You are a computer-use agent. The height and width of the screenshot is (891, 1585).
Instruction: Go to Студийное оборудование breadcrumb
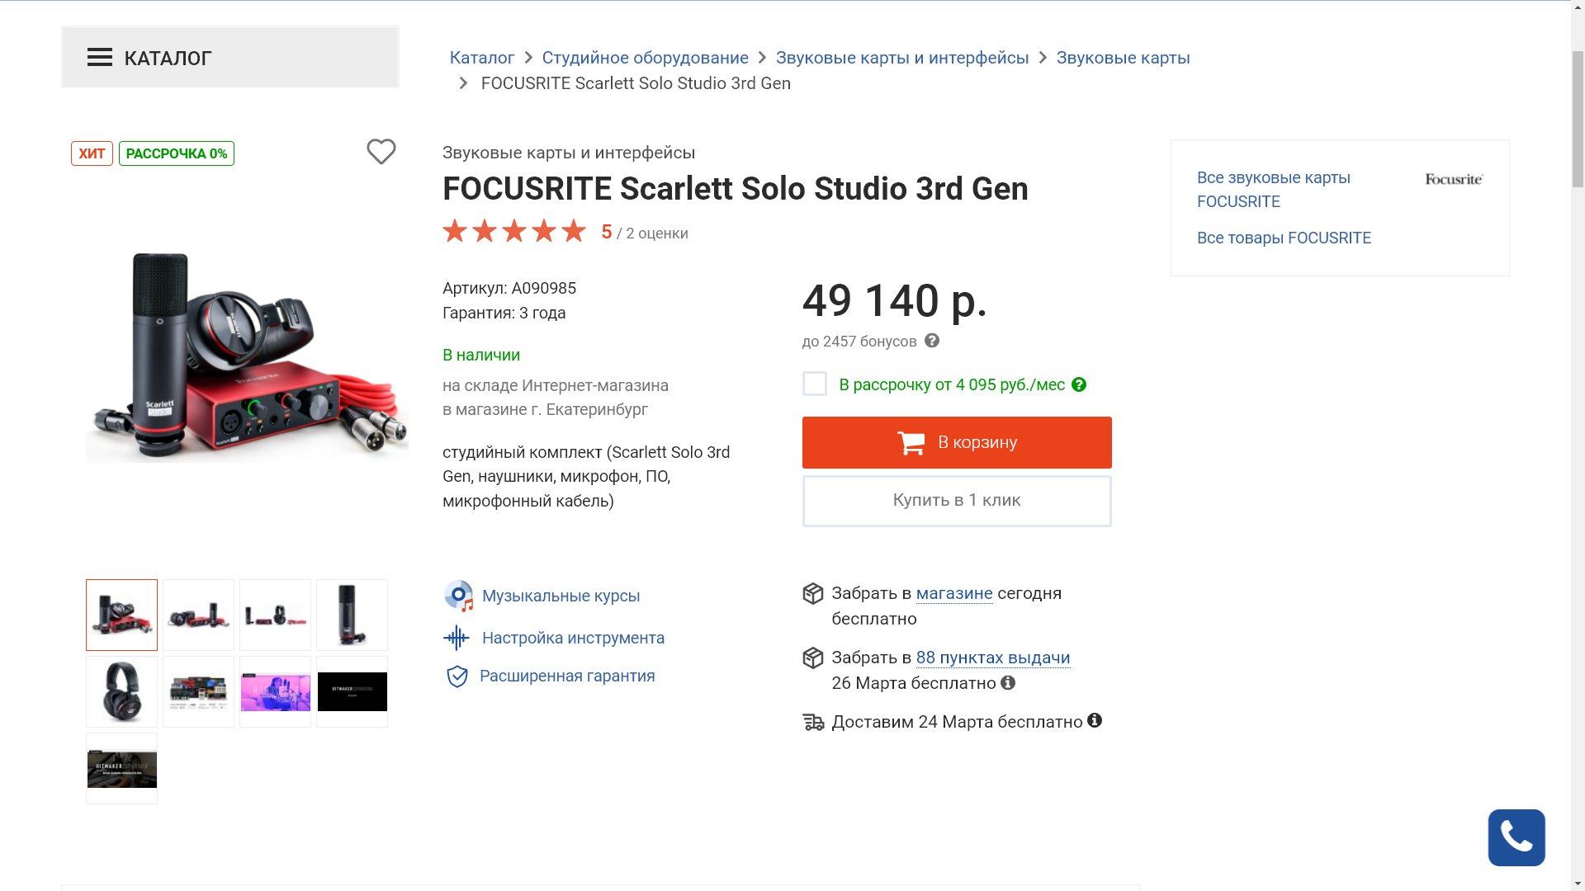coord(645,58)
